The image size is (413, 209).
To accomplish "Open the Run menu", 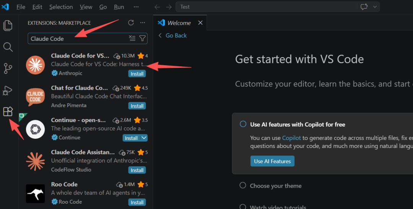I will pos(119,7).
